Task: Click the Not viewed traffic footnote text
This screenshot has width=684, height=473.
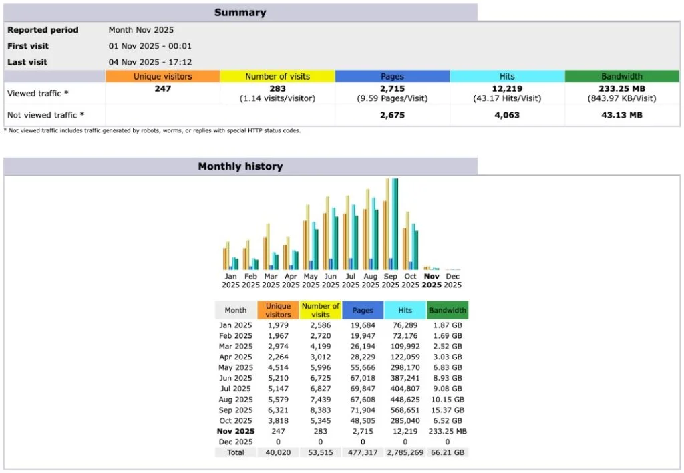Action: click(x=152, y=130)
